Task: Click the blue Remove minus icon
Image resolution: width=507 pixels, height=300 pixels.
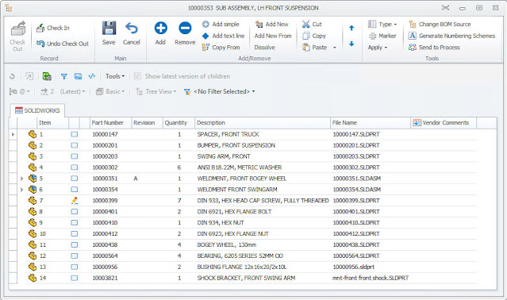Action: point(185,28)
